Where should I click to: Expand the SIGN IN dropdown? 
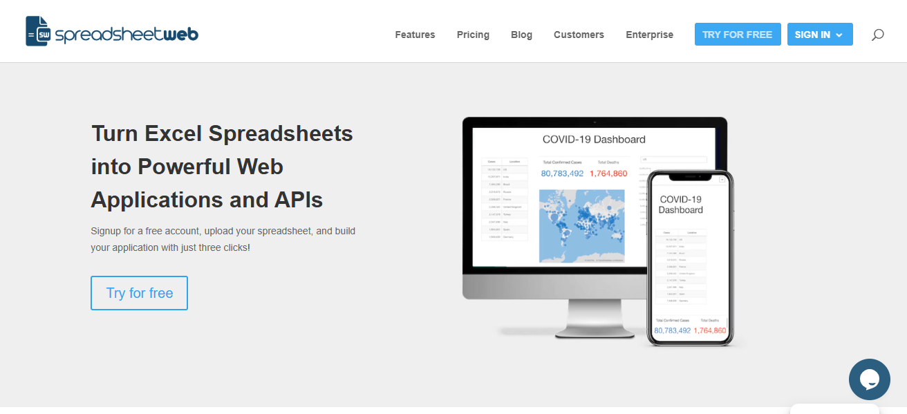[820, 35]
